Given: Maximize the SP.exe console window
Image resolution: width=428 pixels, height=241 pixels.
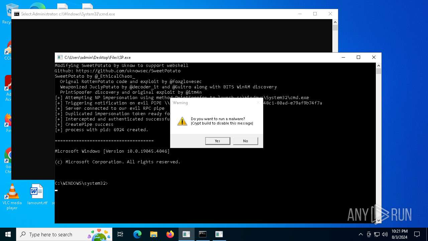Looking at the screenshot, I should coord(358,58).
